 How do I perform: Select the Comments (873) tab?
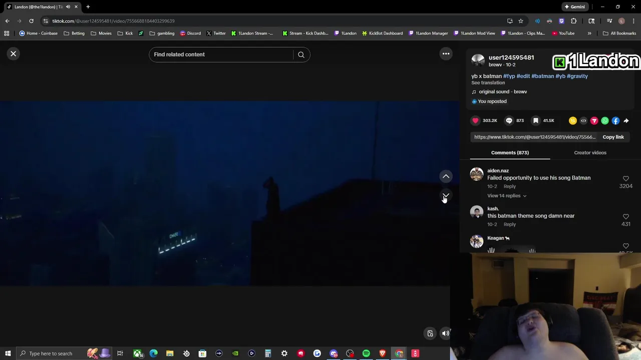tap(510, 152)
